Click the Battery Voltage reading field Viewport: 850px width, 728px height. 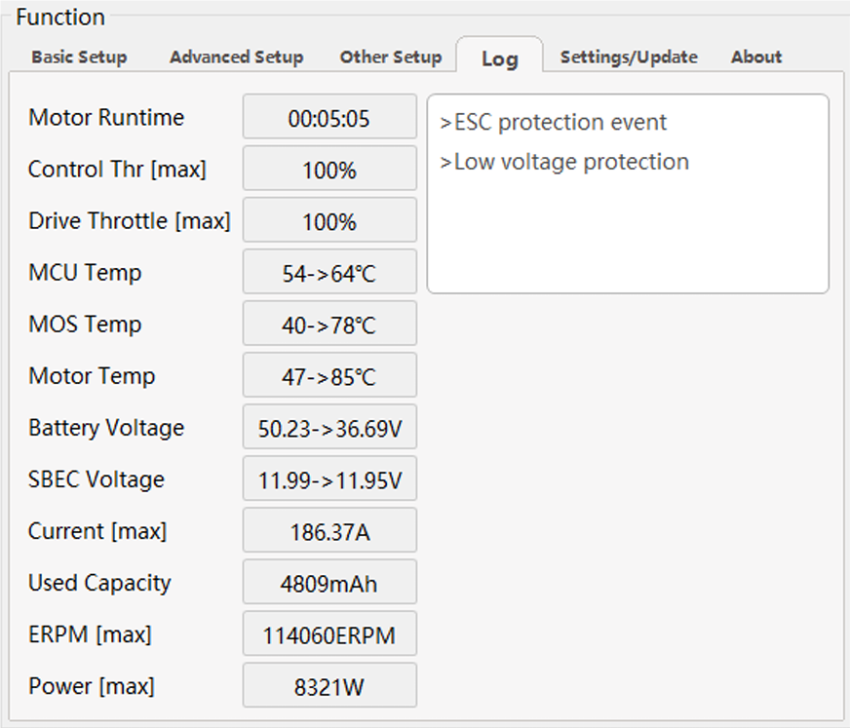(329, 428)
